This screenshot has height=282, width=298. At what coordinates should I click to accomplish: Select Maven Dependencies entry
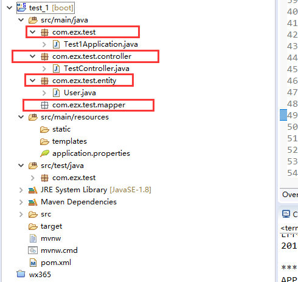(x=78, y=202)
